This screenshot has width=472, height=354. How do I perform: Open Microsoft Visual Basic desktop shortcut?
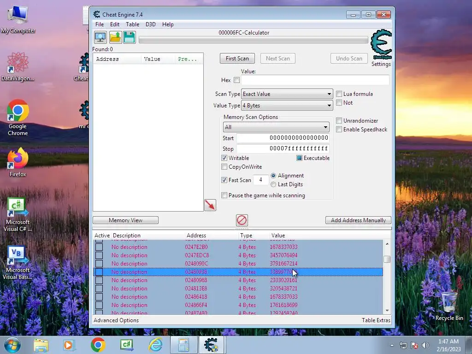[x=18, y=263]
